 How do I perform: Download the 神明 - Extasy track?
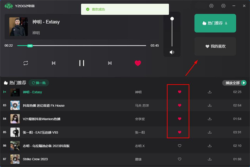(210, 92)
